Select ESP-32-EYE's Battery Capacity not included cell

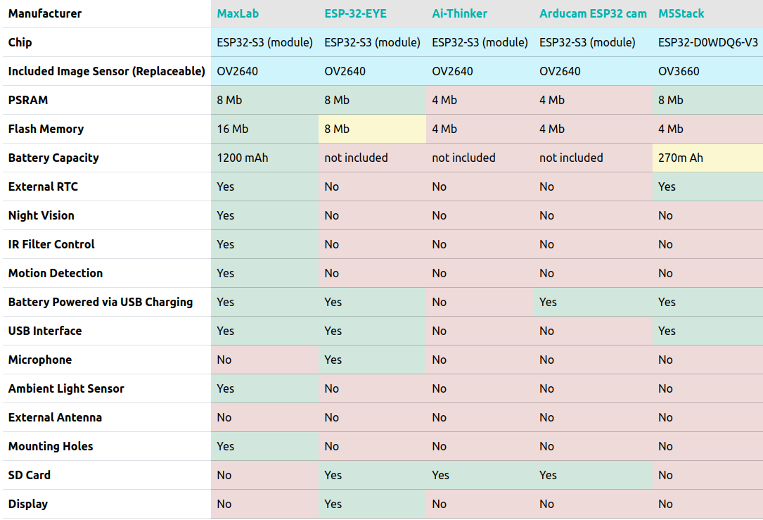372,158
